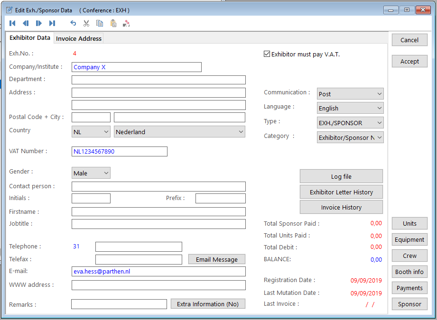This screenshot has height=320, width=437.
Task: Open the Gender dropdown
Action: tap(91, 174)
